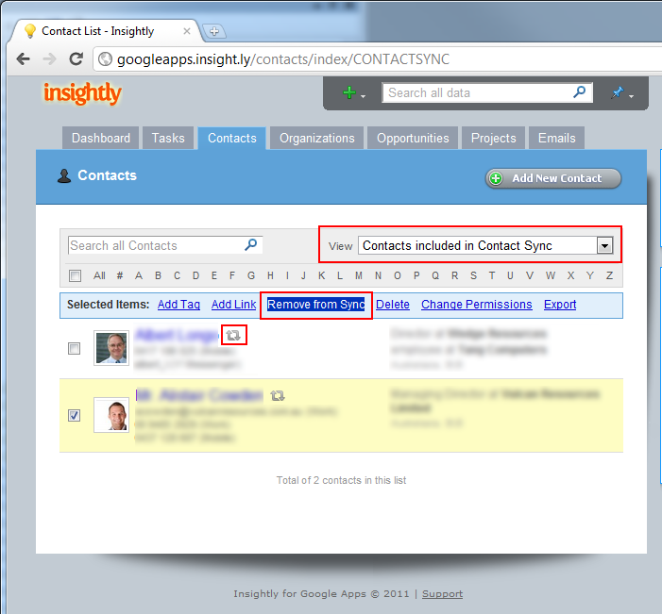Click the sync icon beside first contact
Viewport: 662px width, 614px height.
233,335
